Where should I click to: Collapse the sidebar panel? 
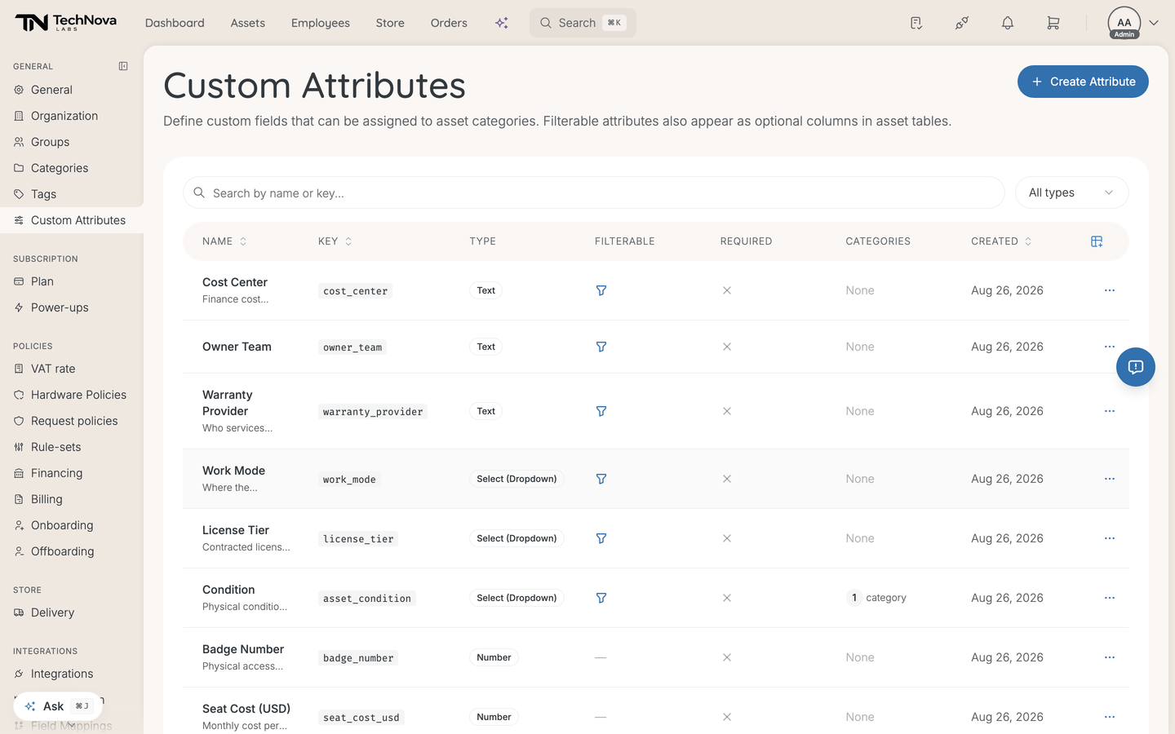click(123, 66)
